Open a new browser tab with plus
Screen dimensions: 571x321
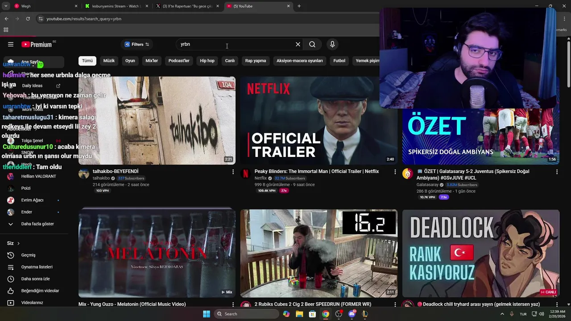click(x=299, y=6)
